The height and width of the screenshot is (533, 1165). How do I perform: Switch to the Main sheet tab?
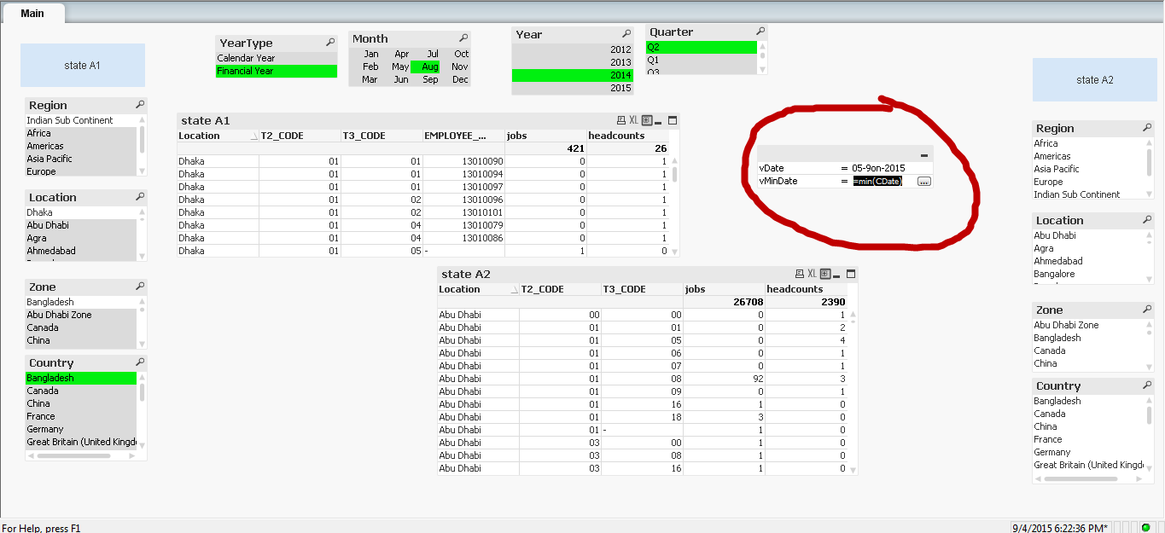(32, 13)
